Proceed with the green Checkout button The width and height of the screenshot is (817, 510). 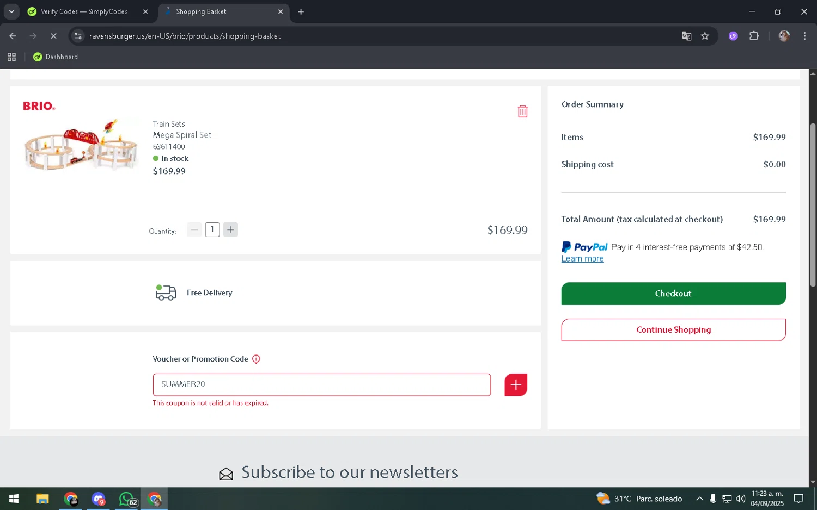tap(673, 294)
